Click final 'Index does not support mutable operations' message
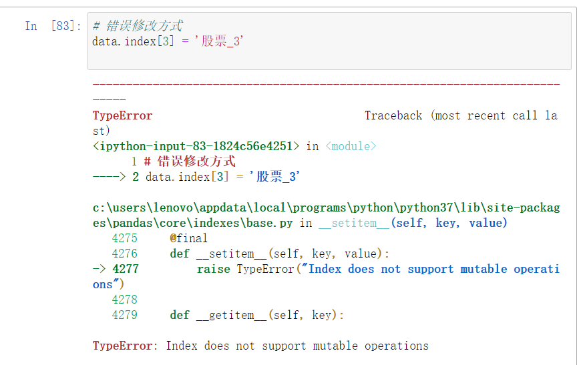The image size is (585, 365). point(297,346)
